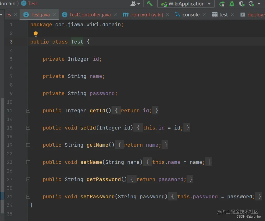Click the Rerun WikiApplication icon
265x221 pixels.
(222, 4)
